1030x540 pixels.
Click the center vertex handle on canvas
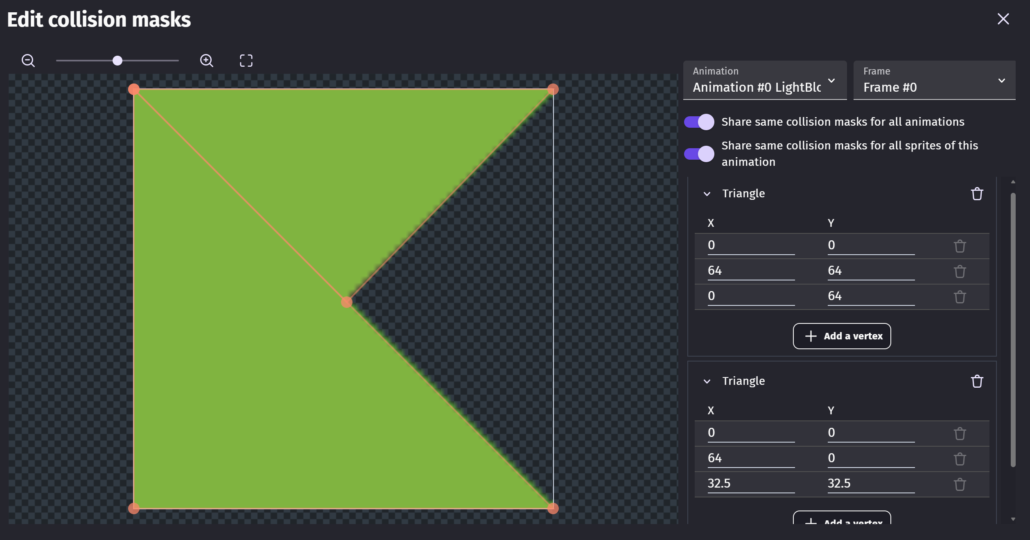(x=347, y=302)
